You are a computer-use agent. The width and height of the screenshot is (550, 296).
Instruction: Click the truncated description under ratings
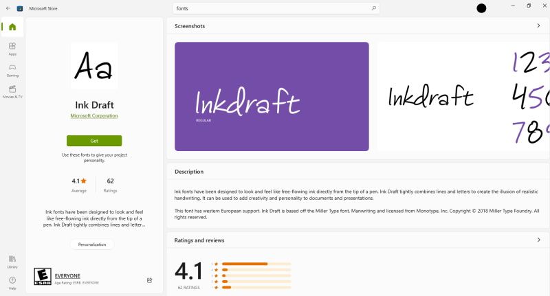point(94,218)
